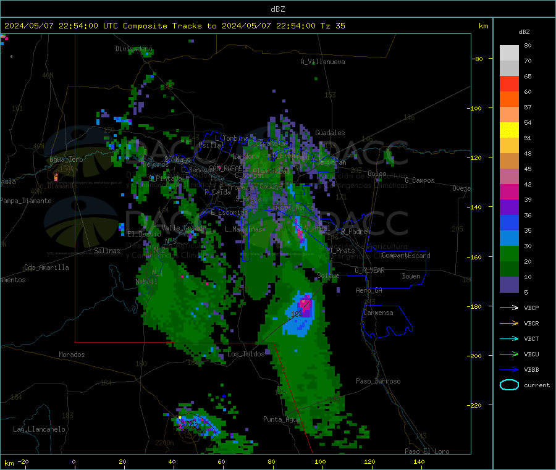Click the 'Agua_Toro' map label
The image size is (556, 470).
tap(66, 159)
